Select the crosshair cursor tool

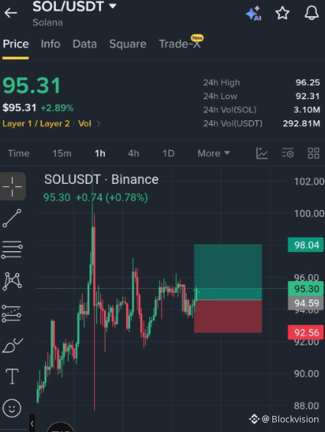click(x=13, y=187)
